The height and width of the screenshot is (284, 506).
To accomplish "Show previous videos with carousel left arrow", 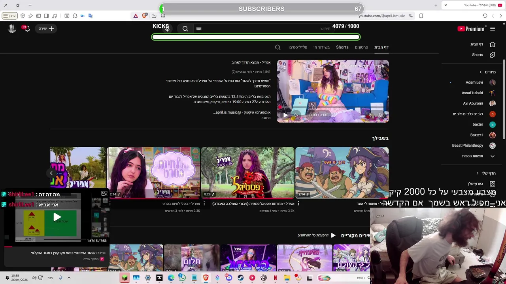I will point(51,173).
